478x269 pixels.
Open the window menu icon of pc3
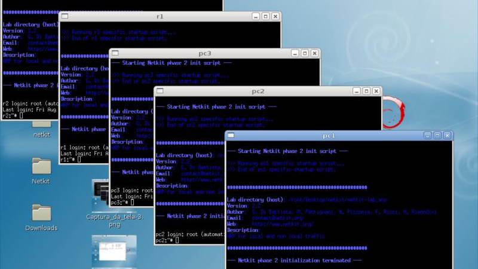[x=115, y=53]
